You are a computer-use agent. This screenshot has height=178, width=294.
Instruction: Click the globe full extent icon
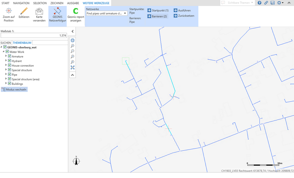tap(73, 40)
